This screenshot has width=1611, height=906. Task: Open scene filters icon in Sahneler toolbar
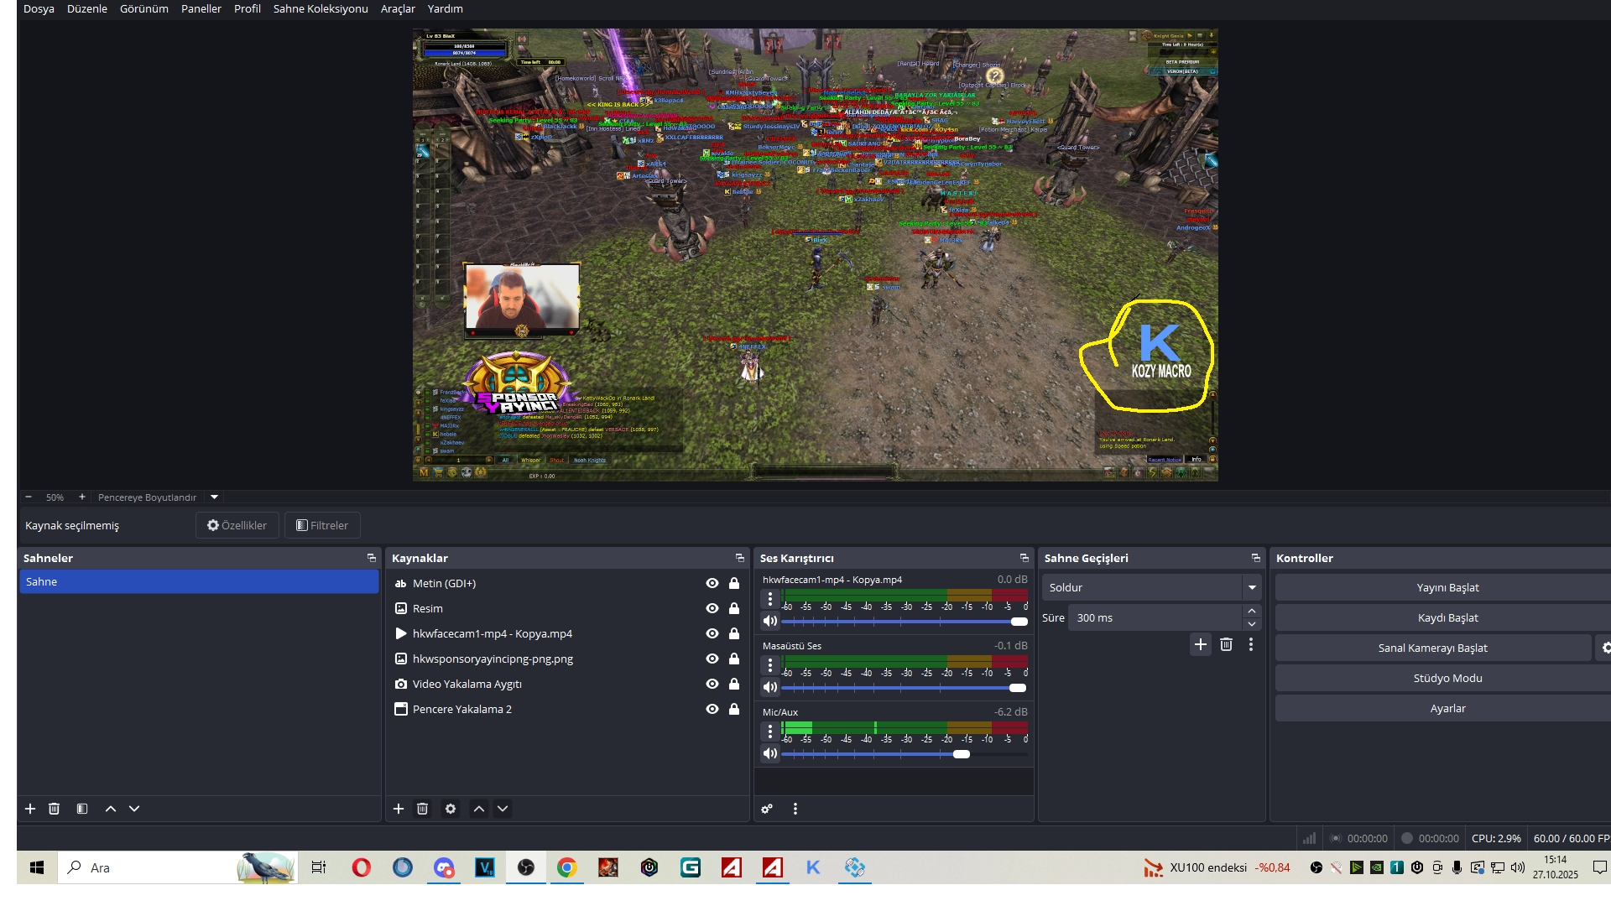[82, 809]
